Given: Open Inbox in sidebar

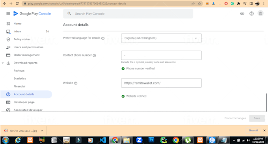Looking at the screenshot, I should tap(17, 32).
